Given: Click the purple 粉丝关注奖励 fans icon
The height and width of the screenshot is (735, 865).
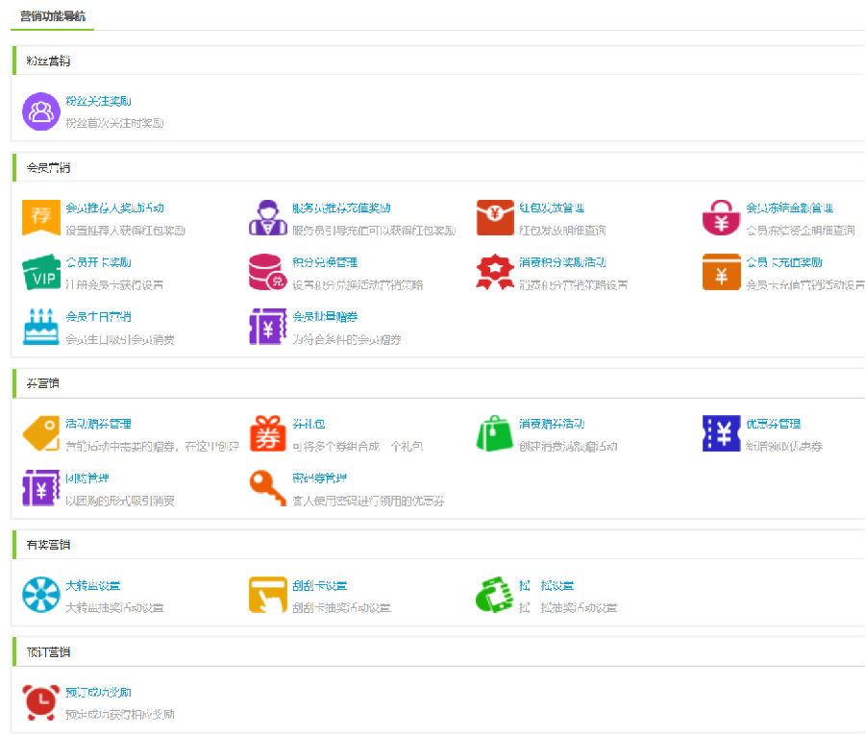Looking at the screenshot, I should coord(40,111).
